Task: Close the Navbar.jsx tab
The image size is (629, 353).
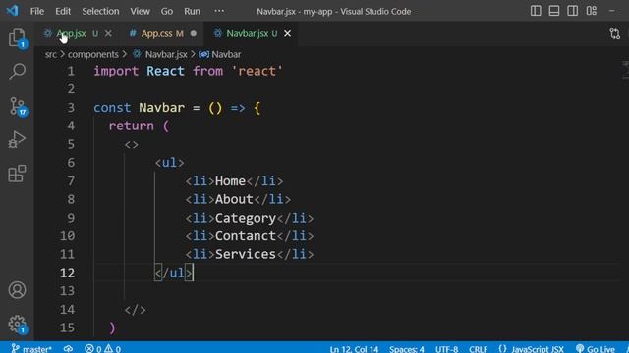Action: [x=287, y=34]
